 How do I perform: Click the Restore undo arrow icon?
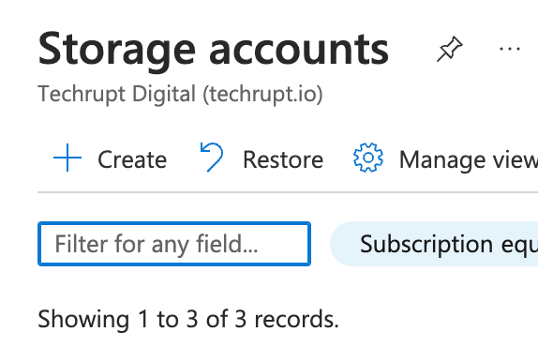(212, 158)
